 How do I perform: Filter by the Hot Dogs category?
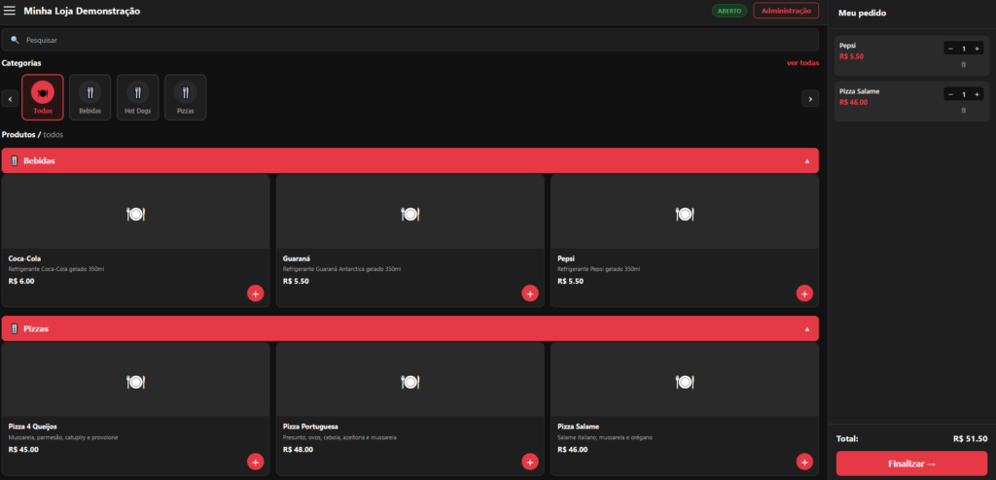click(x=138, y=97)
